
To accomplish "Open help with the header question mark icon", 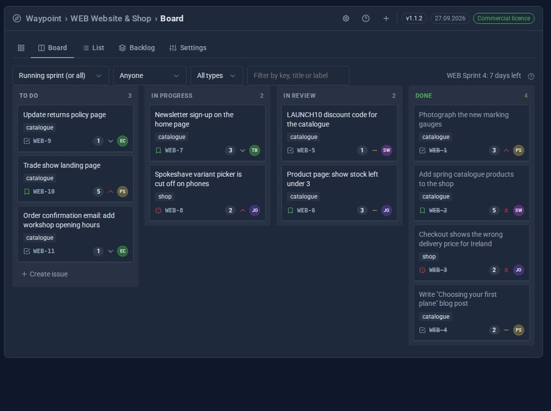I will (366, 18).
